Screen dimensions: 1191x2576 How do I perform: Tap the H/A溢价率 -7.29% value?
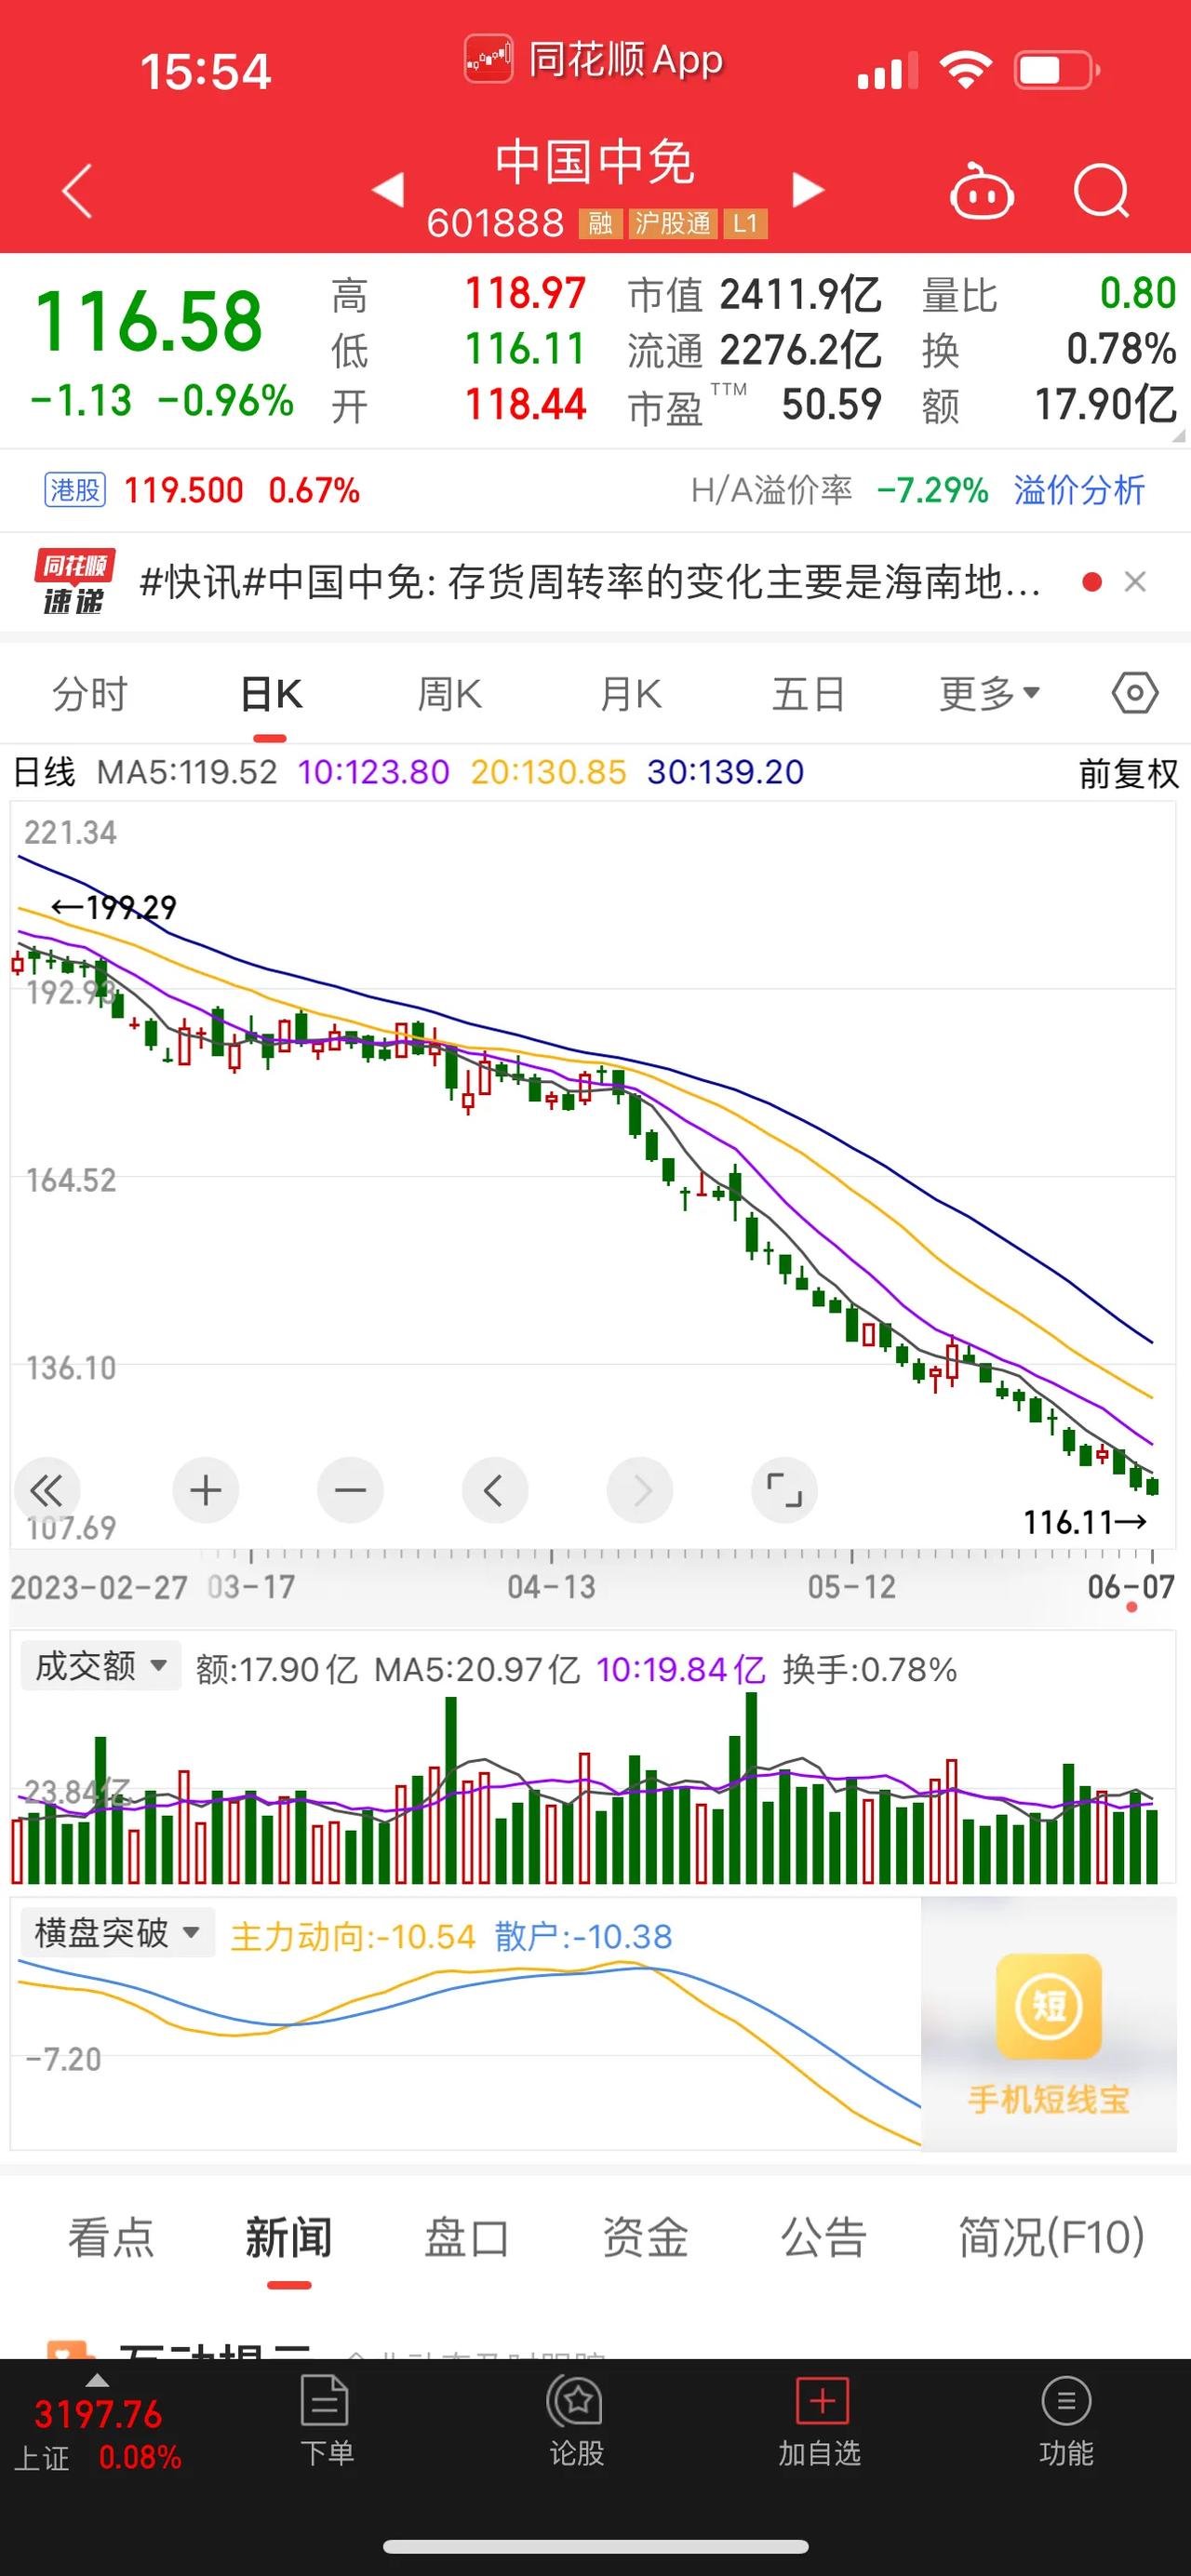pyautogui.click(x=840, y=490)
